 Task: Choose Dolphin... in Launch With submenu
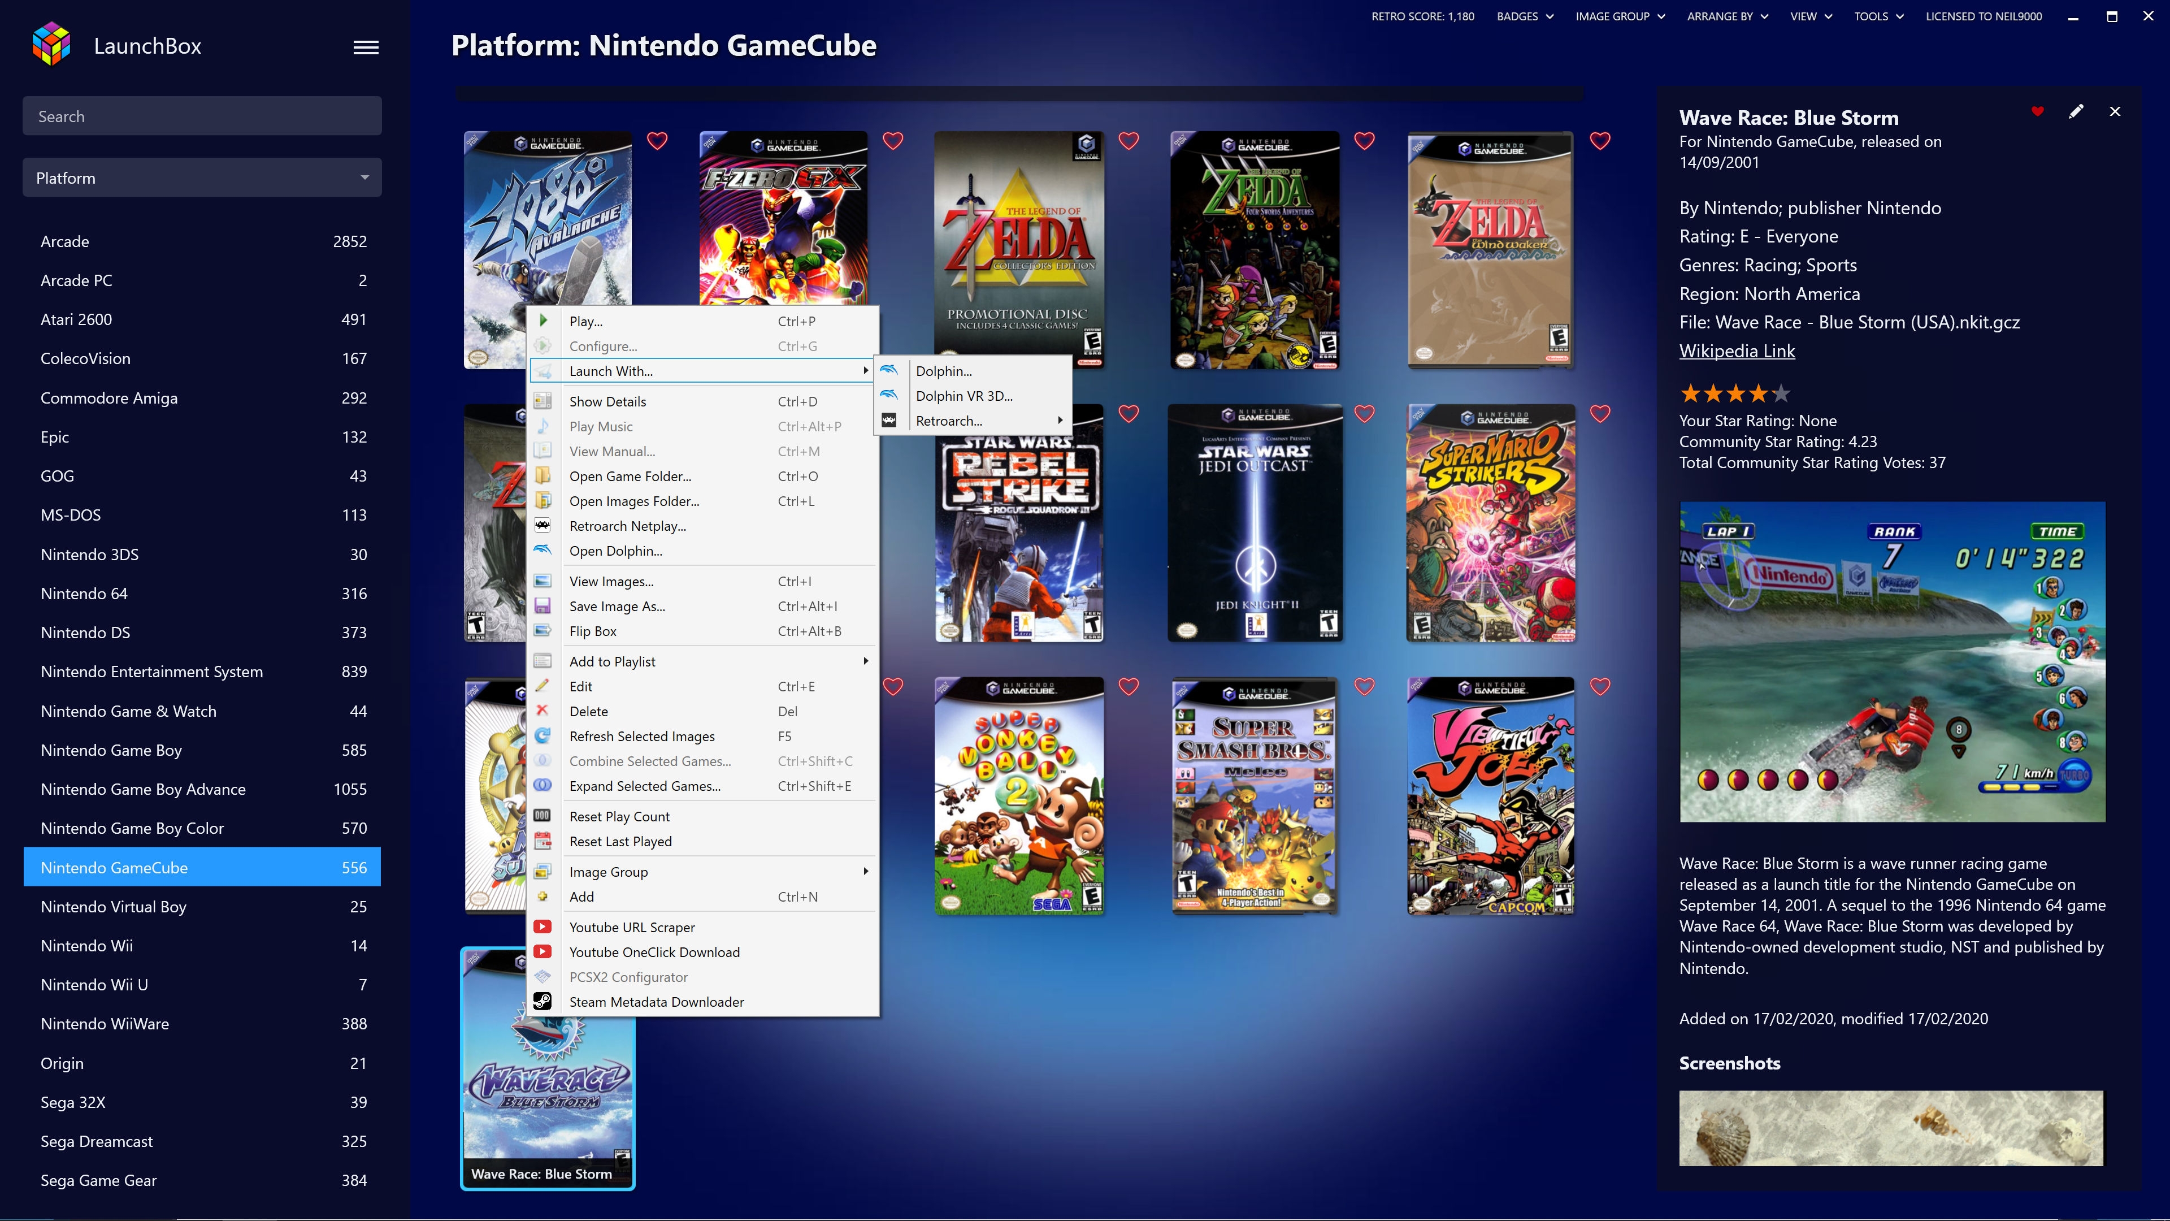(x=974, y=371)
